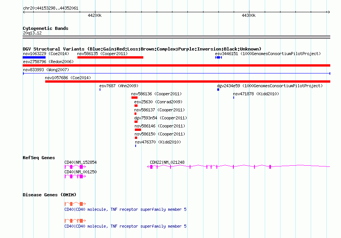Click the esv25630 (Conrad2009) label
This screenshot has width=341, height=238.
click(158, 102)
